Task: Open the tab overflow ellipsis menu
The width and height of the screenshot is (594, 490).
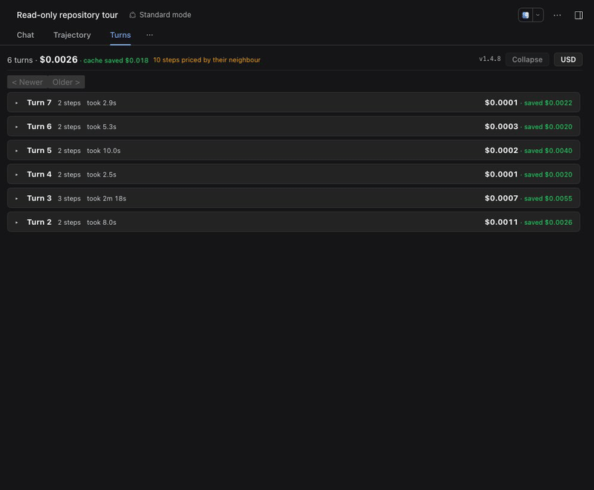Action: tap(150, 35)
